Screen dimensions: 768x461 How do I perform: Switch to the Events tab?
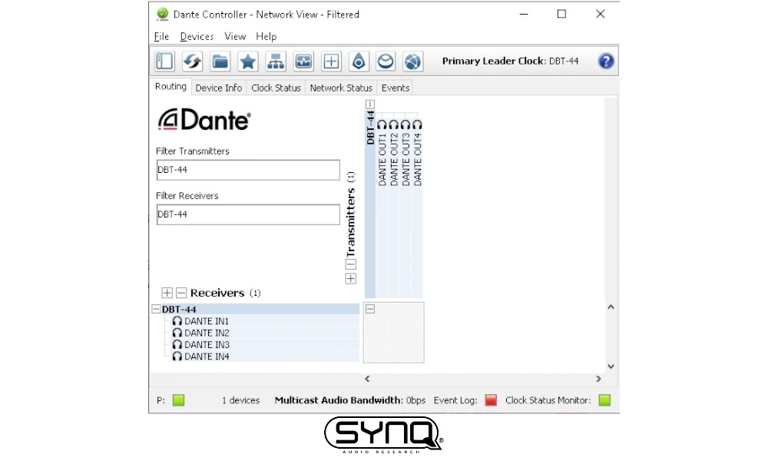point(396,88)
